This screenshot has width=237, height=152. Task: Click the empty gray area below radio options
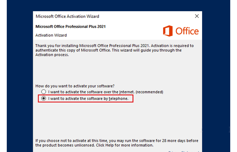117,118
